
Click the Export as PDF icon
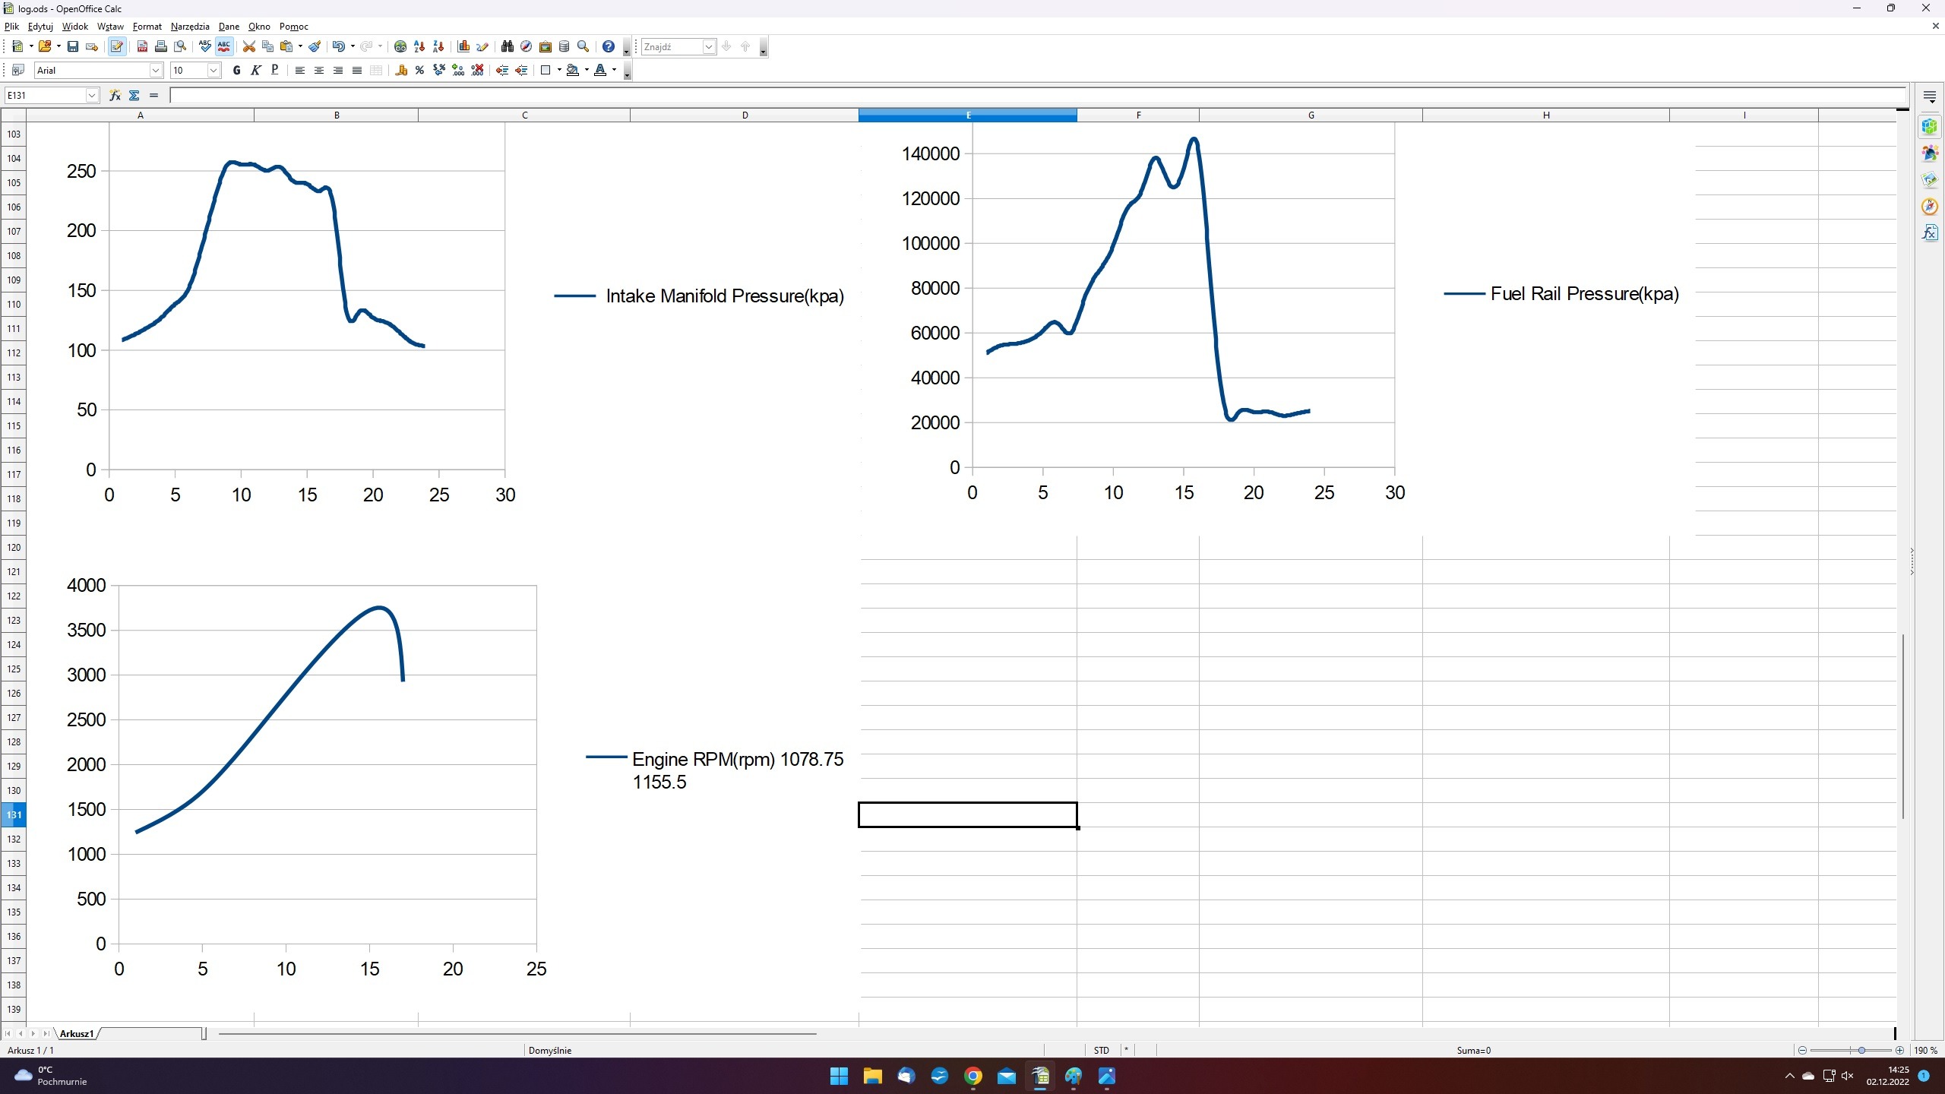[142, 47]
